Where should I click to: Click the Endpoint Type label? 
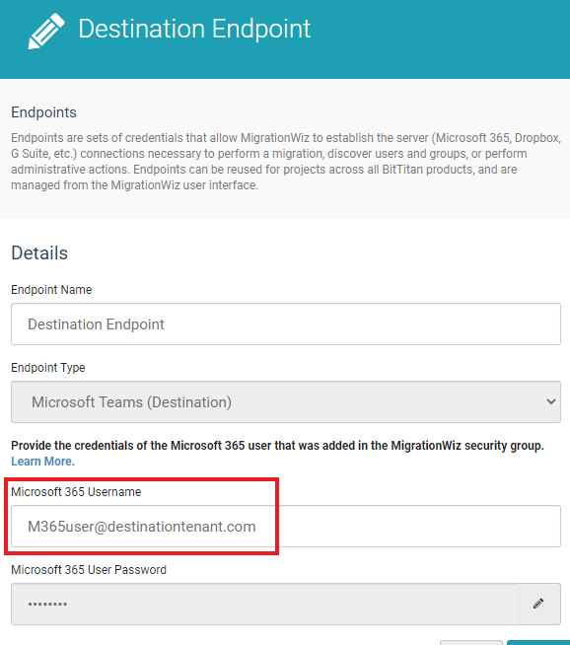48,367
